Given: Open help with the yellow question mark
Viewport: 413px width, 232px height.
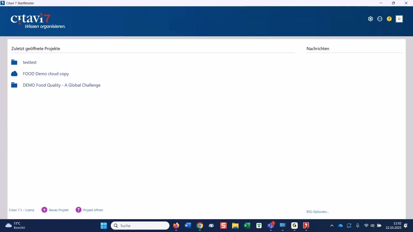Looking at the screenshot, I should [x=389, y=19].
